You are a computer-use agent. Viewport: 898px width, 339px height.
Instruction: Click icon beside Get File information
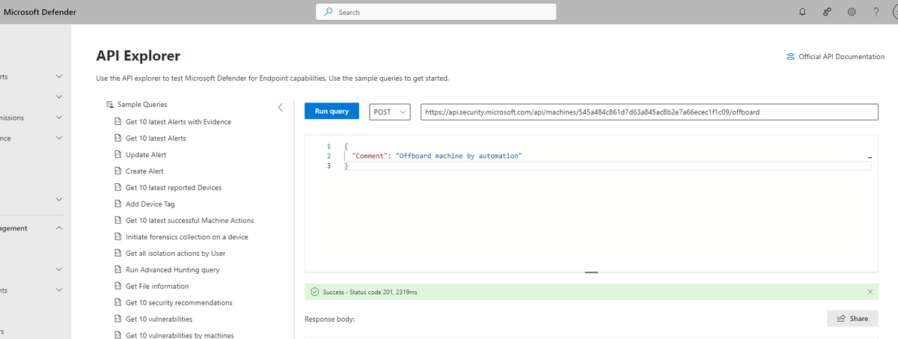point(117,287)
